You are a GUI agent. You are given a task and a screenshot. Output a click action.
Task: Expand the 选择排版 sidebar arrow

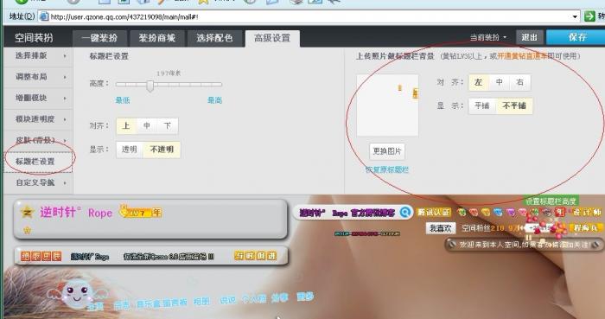65,56
